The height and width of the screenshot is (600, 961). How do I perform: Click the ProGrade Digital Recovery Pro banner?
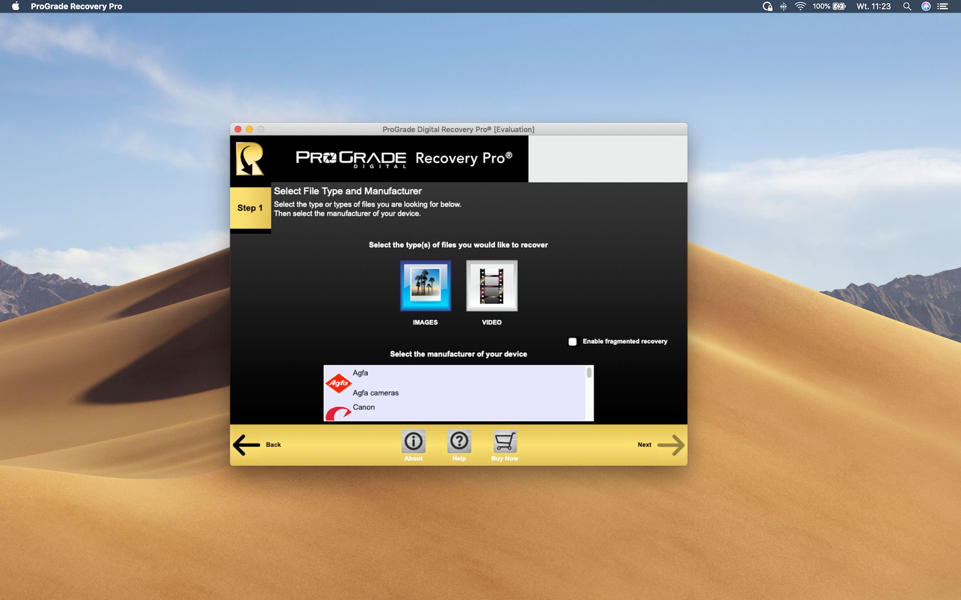point(404,158)
